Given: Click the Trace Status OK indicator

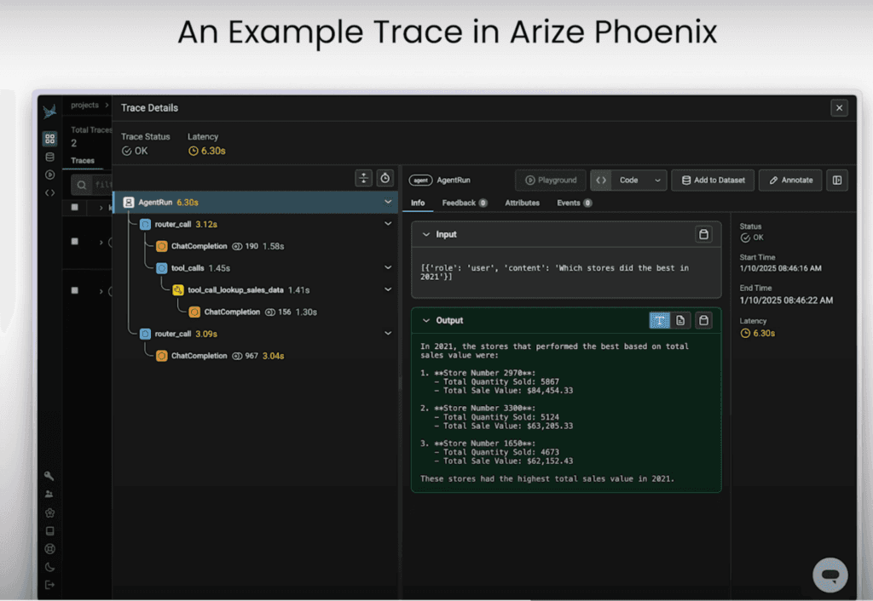Looking at the screenshot, I should [x=135, y=151].
